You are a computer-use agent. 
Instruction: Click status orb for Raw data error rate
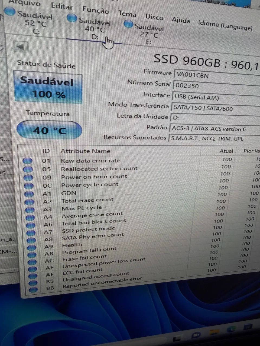pyautogui.click(x=27, y=161)
